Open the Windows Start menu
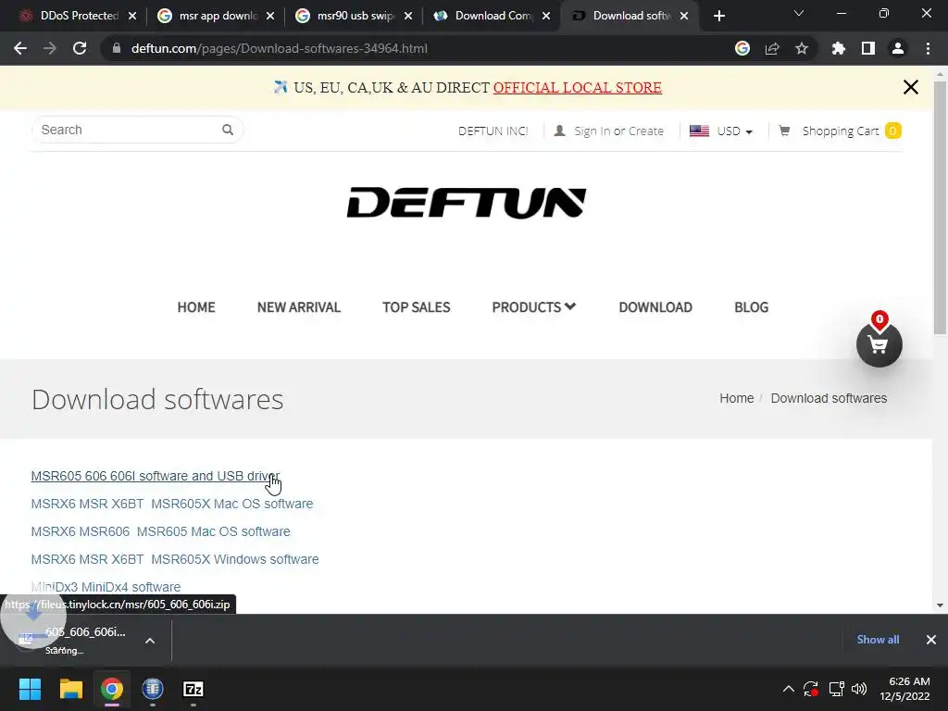 pyautogui.click(x=30, y=689)
